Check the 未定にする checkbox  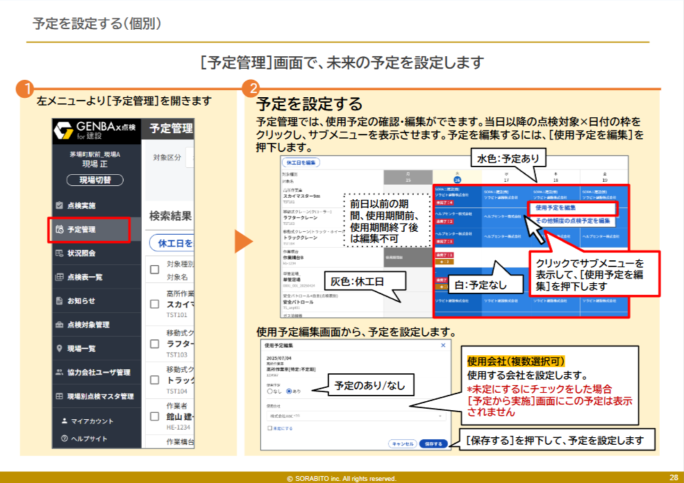pos(270,428)
